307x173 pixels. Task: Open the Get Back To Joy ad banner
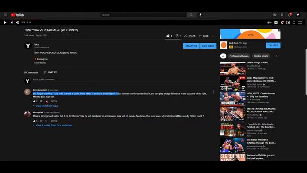pyautogui.click(x=250, y=34)
